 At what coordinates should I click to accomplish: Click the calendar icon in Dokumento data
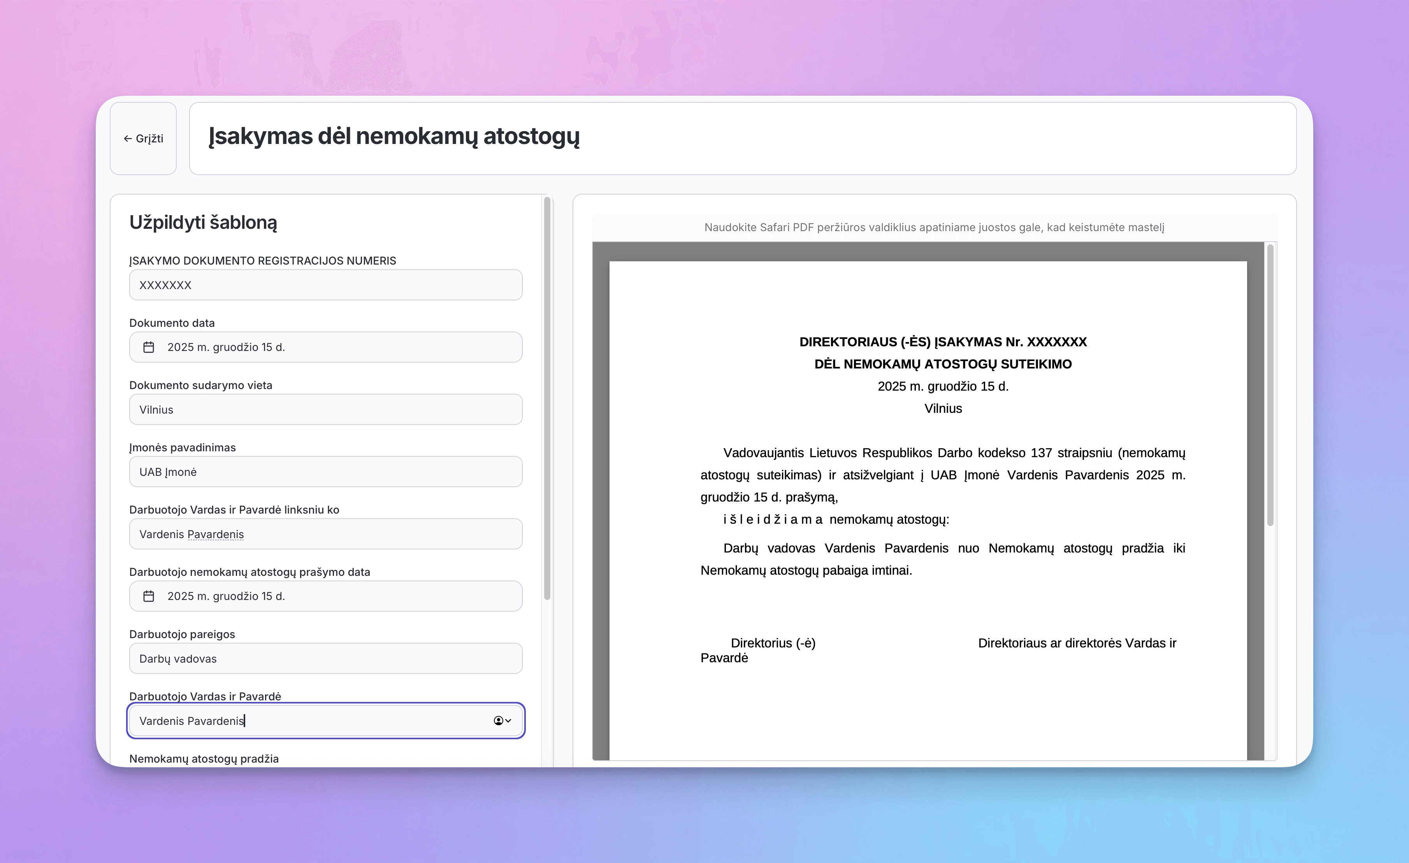click(x=149, y=347)
